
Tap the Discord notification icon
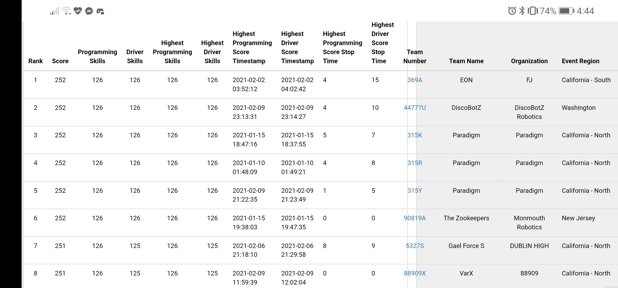pyautogui.click(x=100, y=11)
